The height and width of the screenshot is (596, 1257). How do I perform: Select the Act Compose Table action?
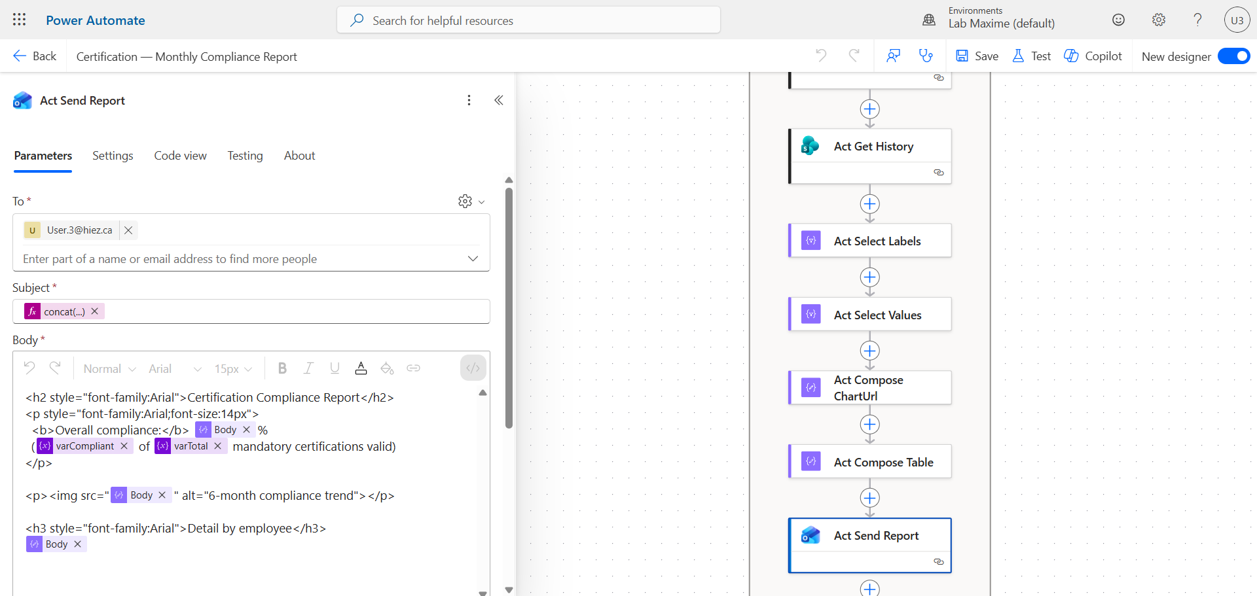[870, 462]
